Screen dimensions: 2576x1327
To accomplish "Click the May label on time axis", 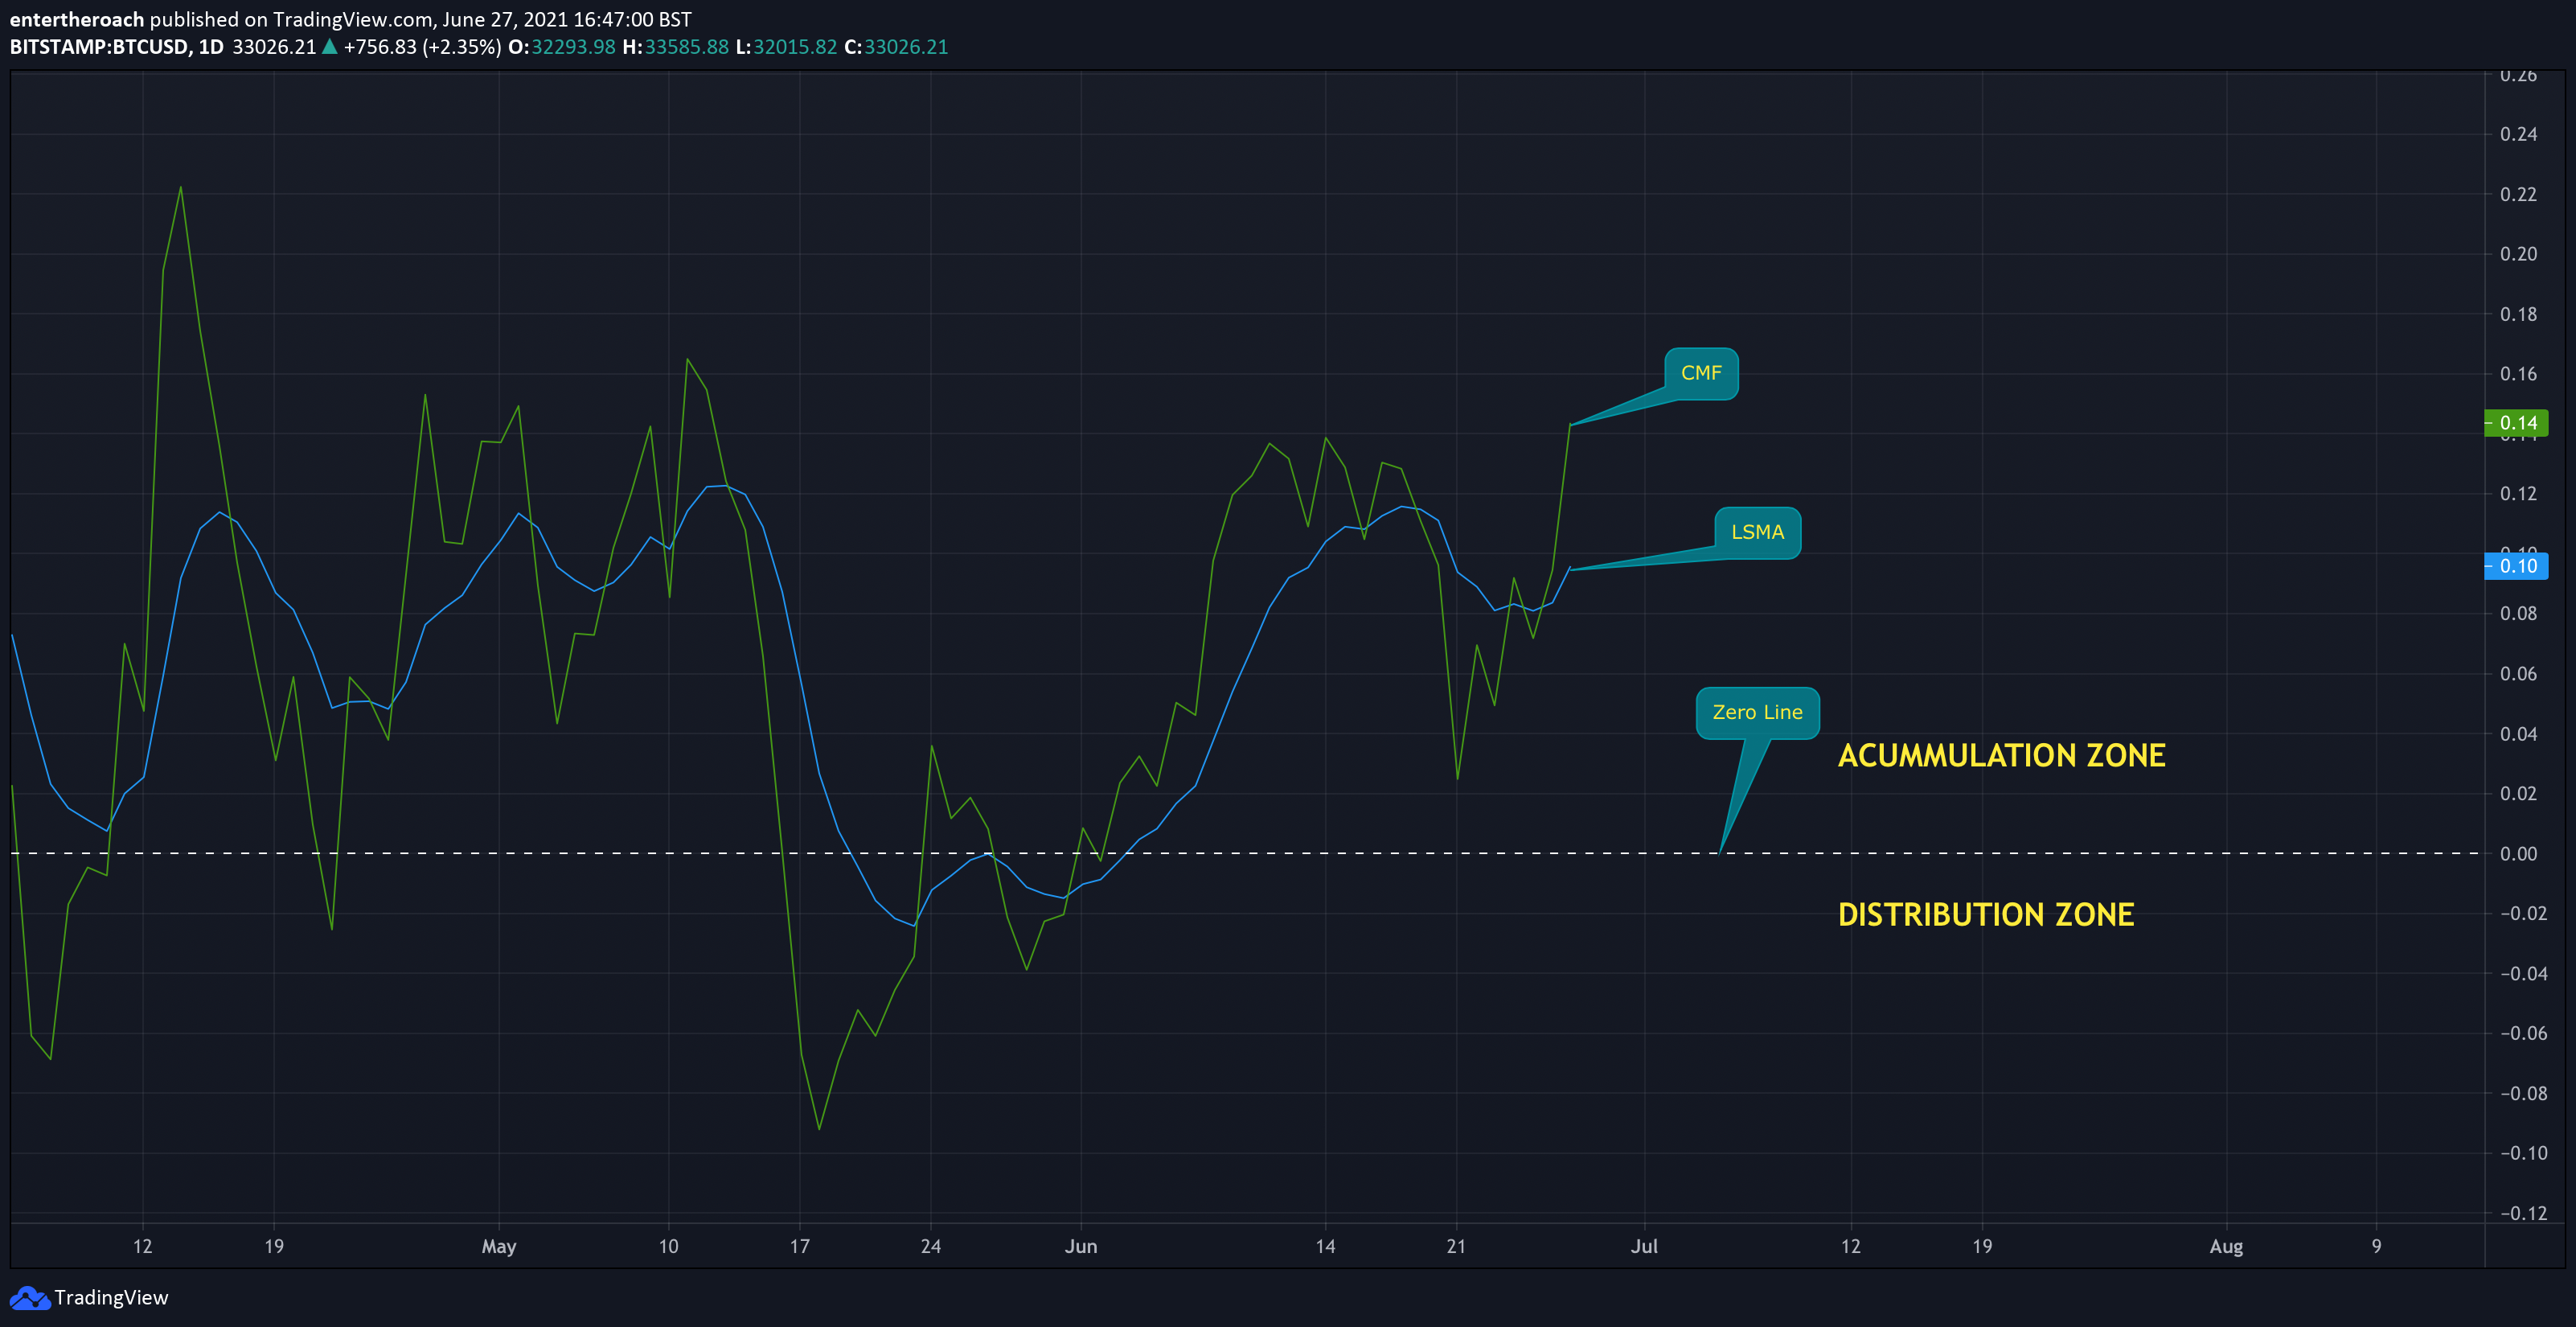I will pos(499,1247).
